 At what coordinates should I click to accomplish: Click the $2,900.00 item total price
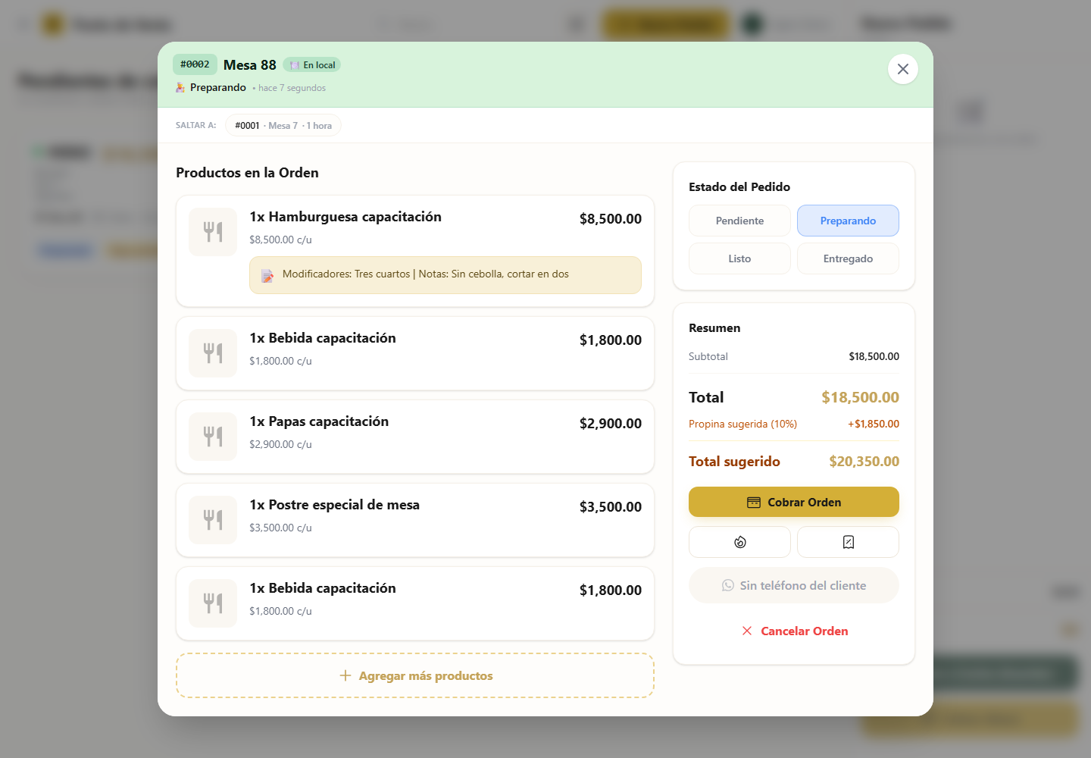(x=611, y=424)
